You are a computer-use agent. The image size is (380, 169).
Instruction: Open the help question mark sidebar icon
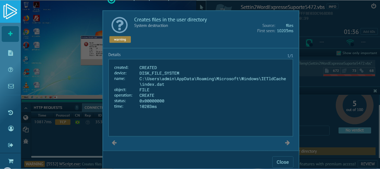coord(11,70)
